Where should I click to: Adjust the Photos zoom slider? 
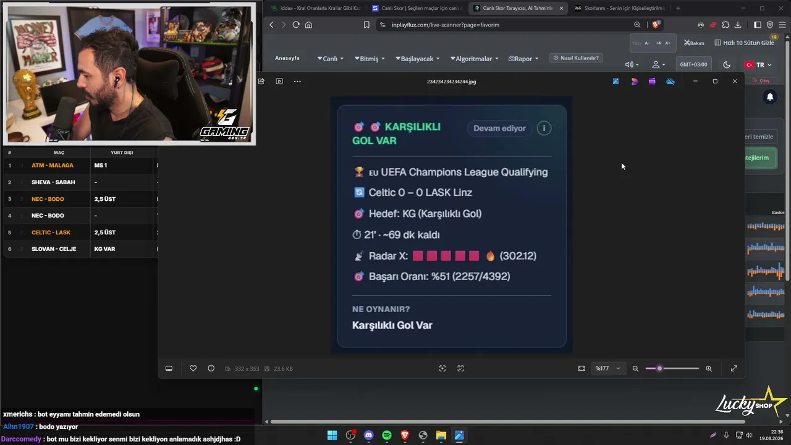click(672, 368)
